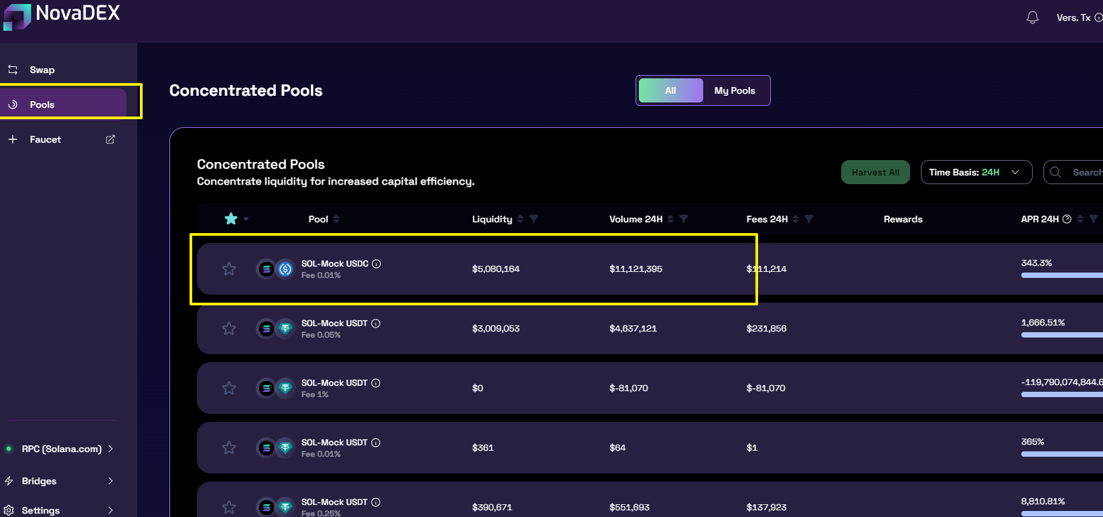1103x517 pixels.
Task: Open the Time Basis 24H dropdown
Action: pos(976,172)
